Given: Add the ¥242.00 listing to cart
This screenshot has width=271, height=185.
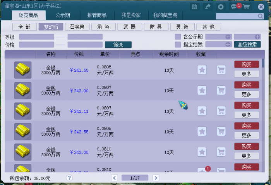Looking at the screenshot, I should point(221,90).
